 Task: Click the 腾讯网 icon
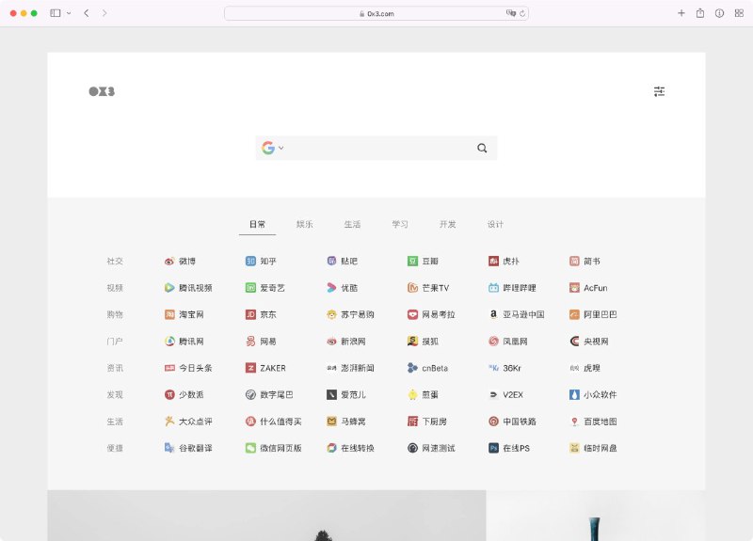[x=169, y=342]
